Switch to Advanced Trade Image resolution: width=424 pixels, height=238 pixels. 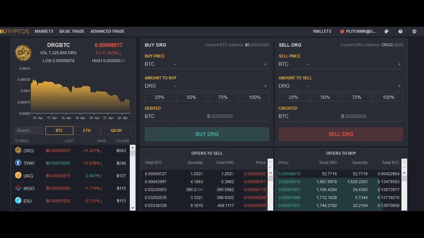[107, 31]
